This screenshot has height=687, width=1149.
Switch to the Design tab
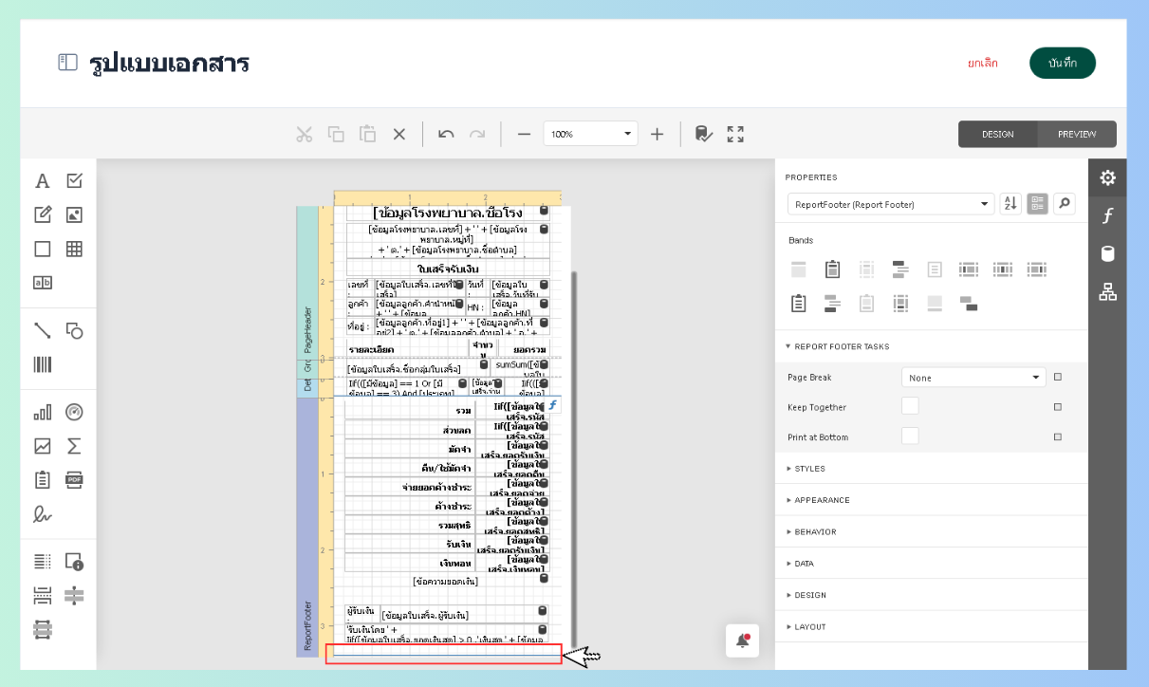pyautogui.click(x=998, y=134)
